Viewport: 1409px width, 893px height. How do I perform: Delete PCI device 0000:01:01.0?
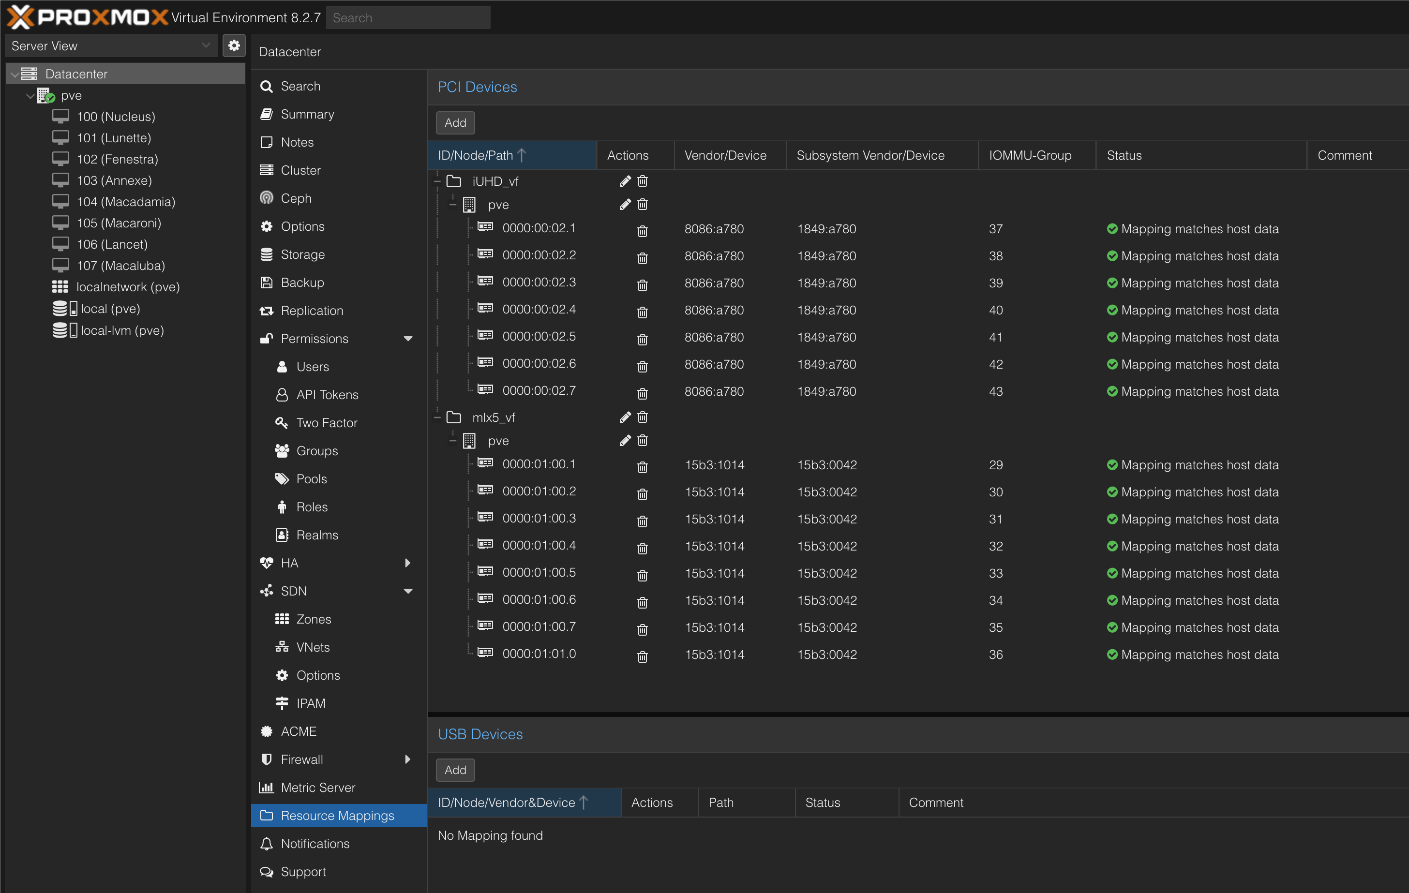[642, 656]
